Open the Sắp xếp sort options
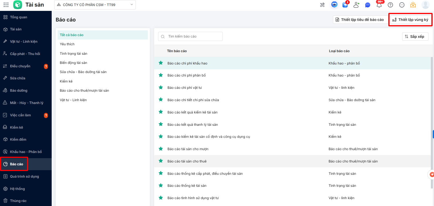 415,36
